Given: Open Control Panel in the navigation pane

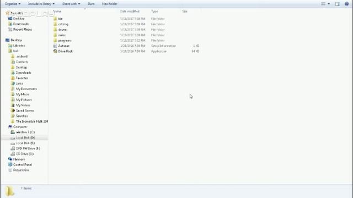Looking at the screenshot, I should click(x=23, y=164).
